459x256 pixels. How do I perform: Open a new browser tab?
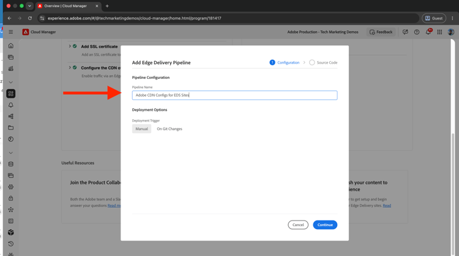[107, 6]
